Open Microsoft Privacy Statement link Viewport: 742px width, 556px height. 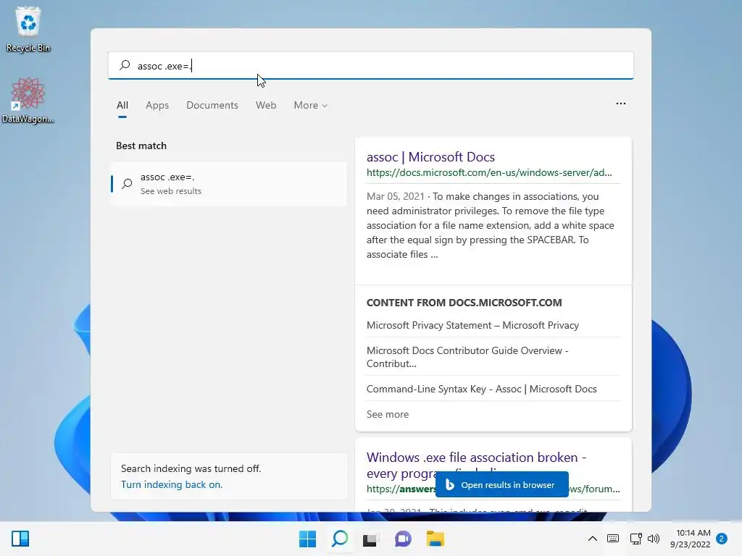click(472, 325)
